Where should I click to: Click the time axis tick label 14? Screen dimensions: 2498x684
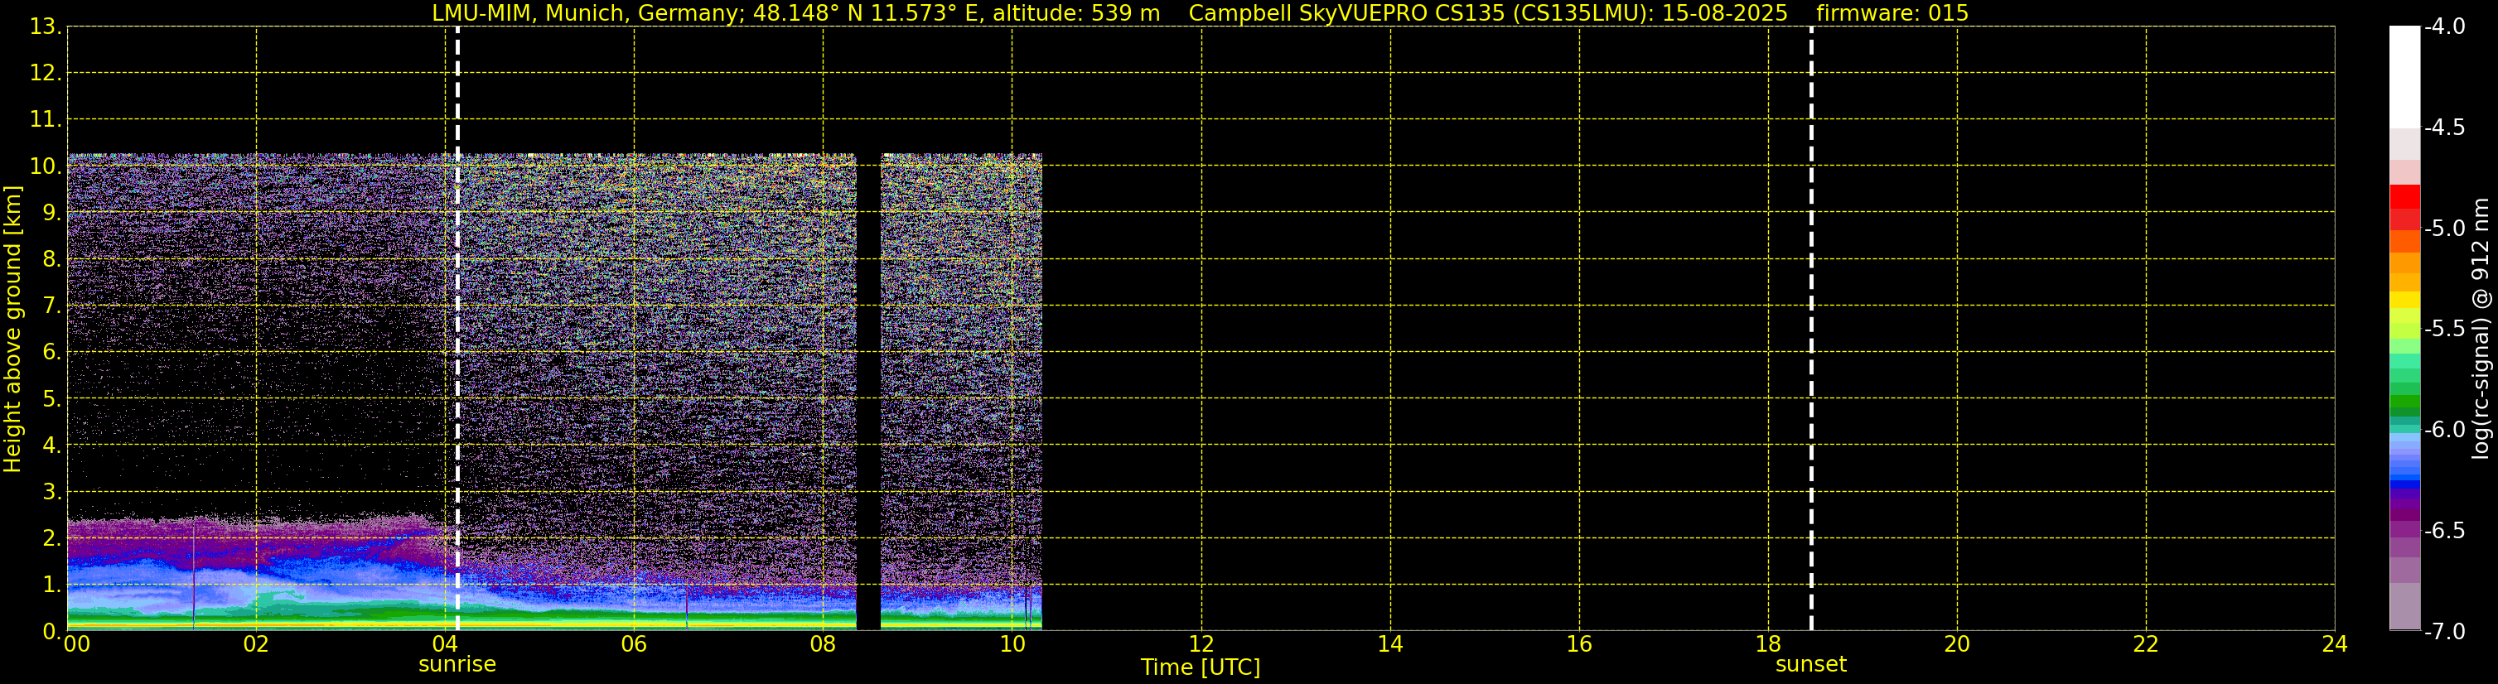pyautogui.click(x=1390, y=644)
